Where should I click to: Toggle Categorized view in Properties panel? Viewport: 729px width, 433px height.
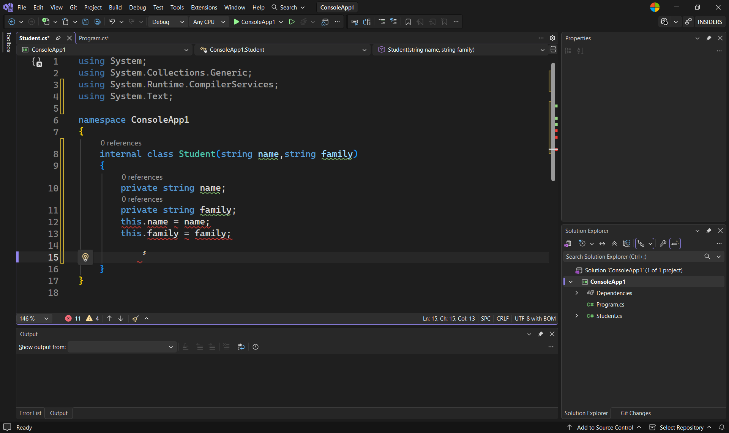pyautogui.click(x=568, y=51)
